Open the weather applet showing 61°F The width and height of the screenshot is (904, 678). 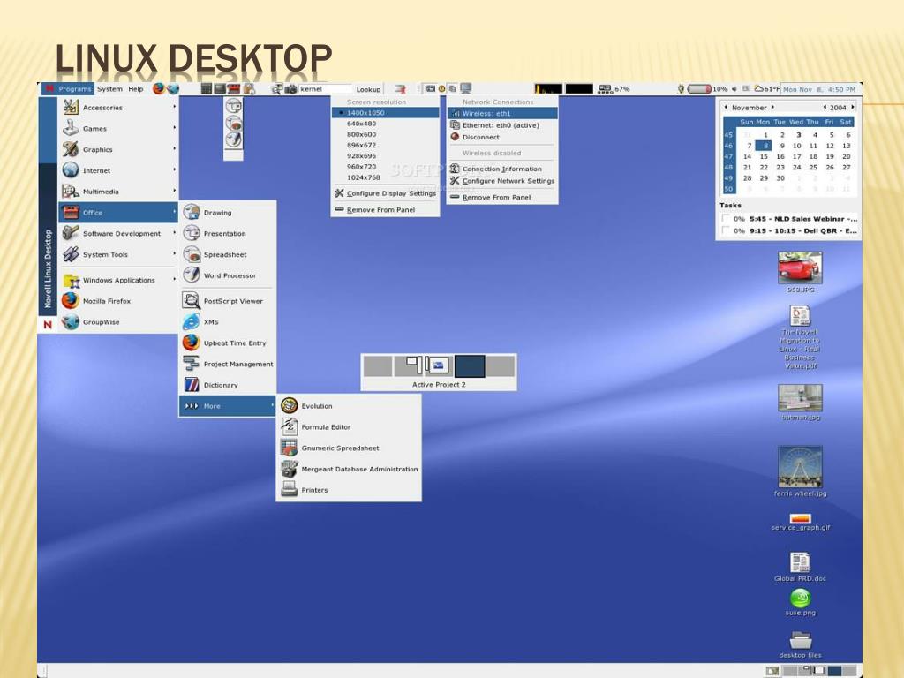[x=767, y=89]
